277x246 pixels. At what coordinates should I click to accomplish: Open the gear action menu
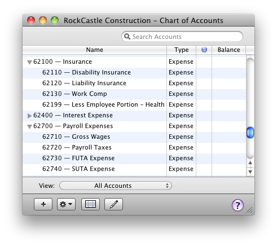point(66,204)
